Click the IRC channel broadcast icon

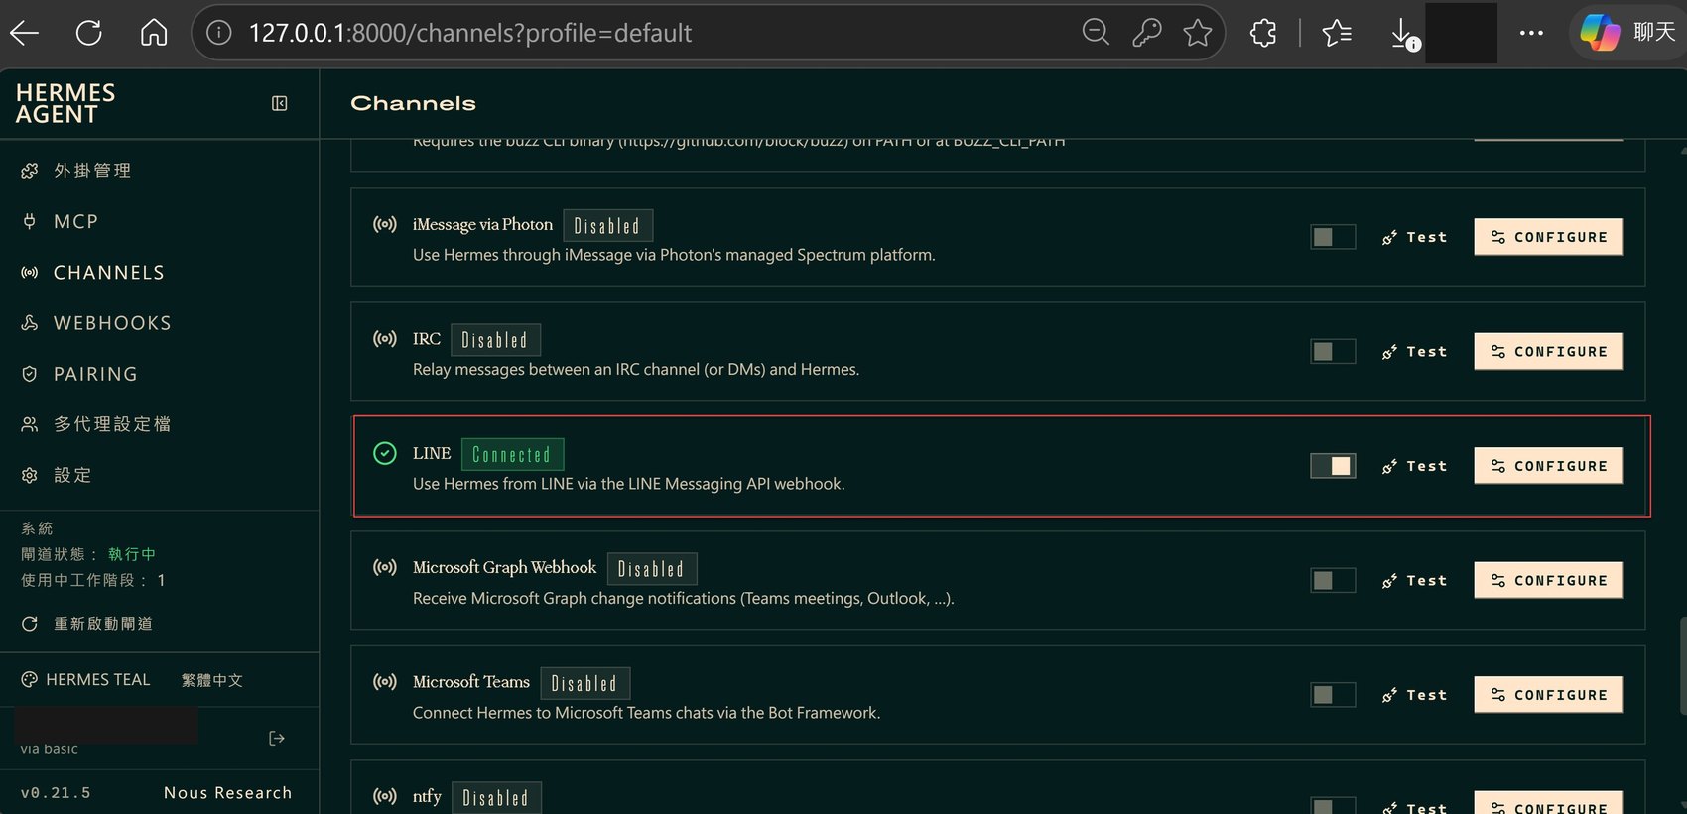(x=384, y=339)
